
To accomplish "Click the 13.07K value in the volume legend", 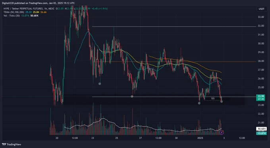I will coord(25,15).
